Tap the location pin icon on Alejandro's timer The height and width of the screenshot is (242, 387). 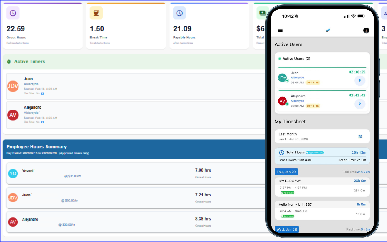coord(360,104)
